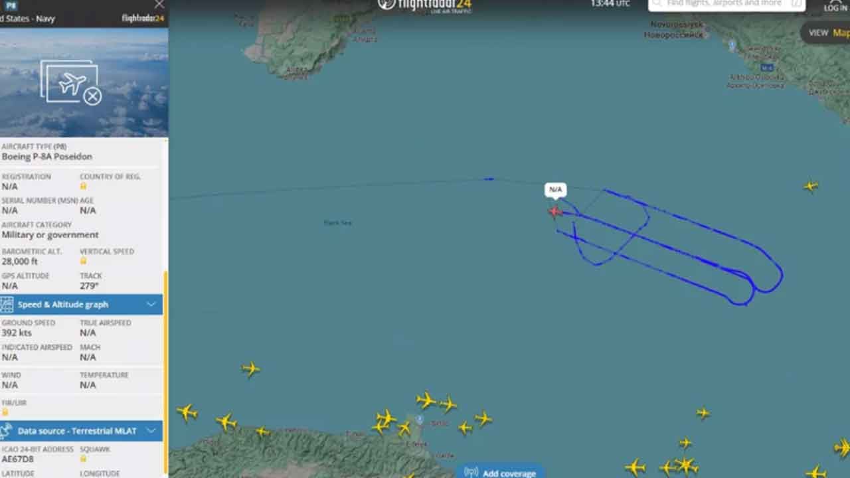Image resolution: width=850 pixels, height=478 pixels.
Task: Select the yellow plane east of Novorossiysk
Action: coord(811,187)
